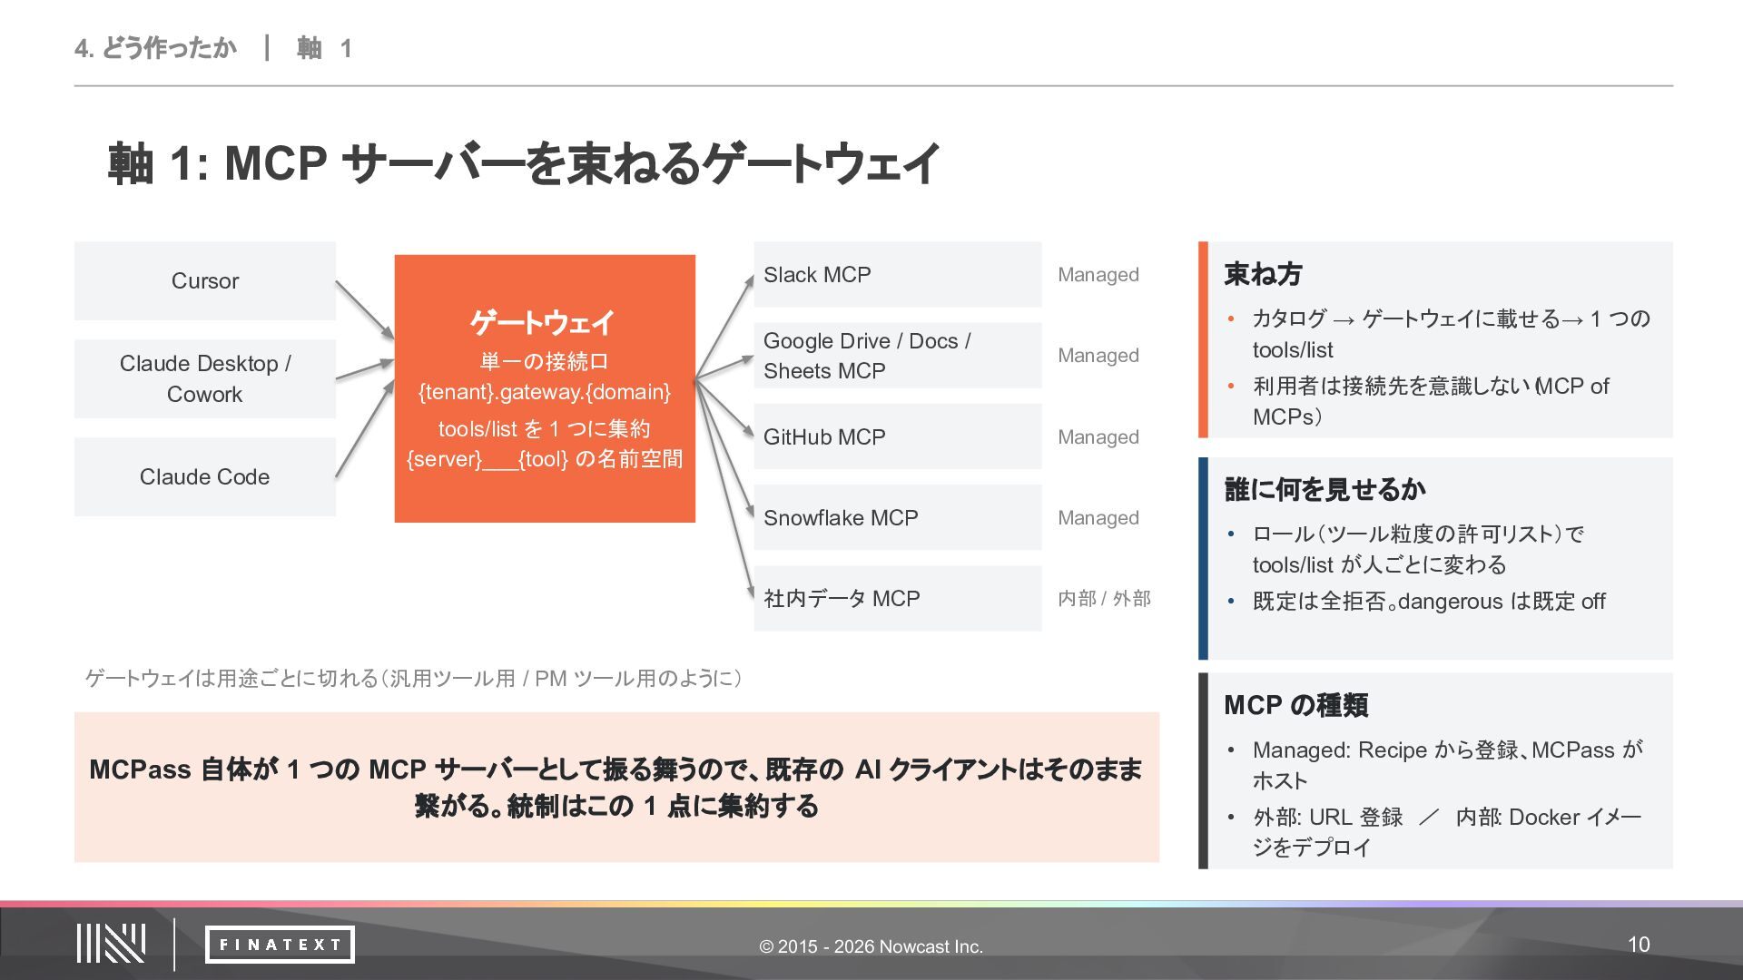
Task: Click the Managed: Recipe から登録 bullet
Action: pyautogui.click(x=1448, y=765)
